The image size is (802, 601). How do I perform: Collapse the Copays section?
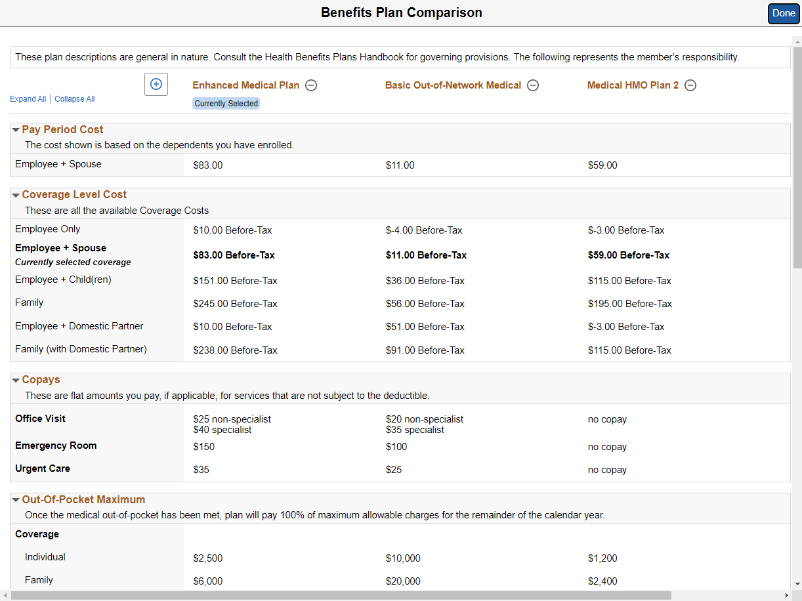point(17,379)
